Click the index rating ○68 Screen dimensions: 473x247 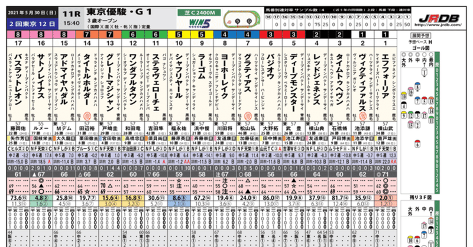tap(248, 174)
